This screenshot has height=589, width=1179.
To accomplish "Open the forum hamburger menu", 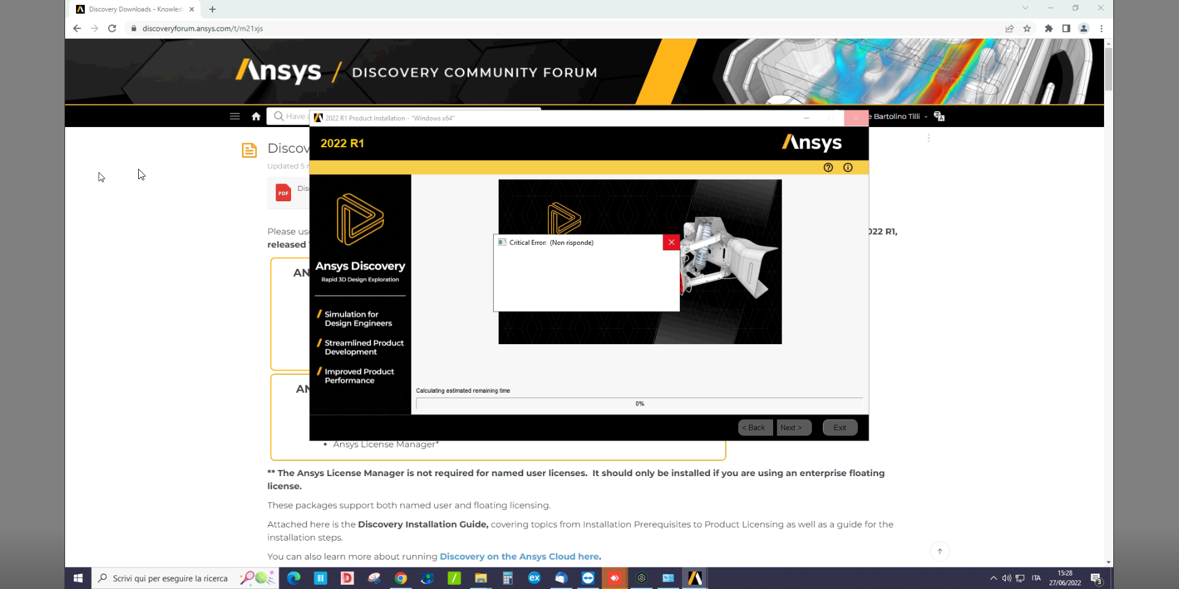I will 235,116.
